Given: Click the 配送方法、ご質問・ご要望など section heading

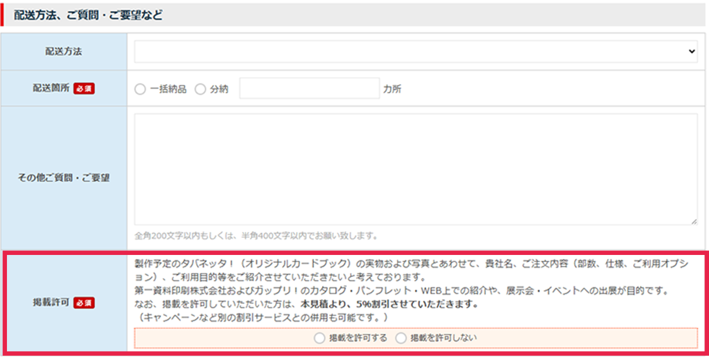Looking at the screenshot, I should (88, 15).
